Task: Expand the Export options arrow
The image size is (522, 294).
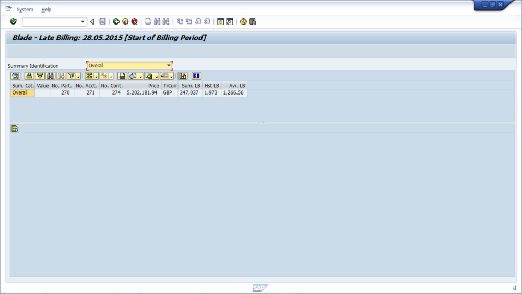Action: coord(156,76)
